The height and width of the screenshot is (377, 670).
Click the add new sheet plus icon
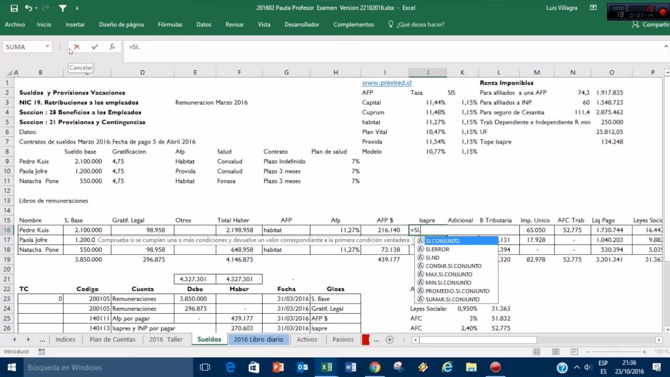[389, 339]
